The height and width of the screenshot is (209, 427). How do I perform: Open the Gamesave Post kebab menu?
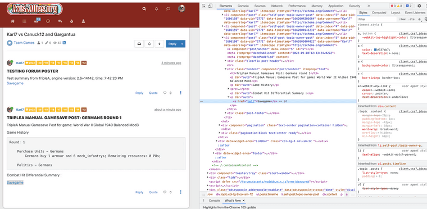(180, 192)
